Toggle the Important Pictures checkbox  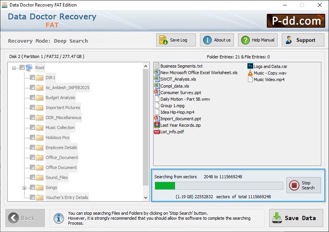point(32,108)
